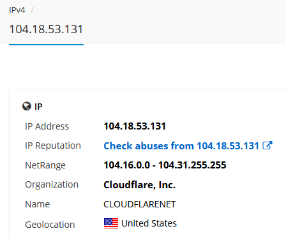Click the globe icon beside IP heading

[27, 106]
